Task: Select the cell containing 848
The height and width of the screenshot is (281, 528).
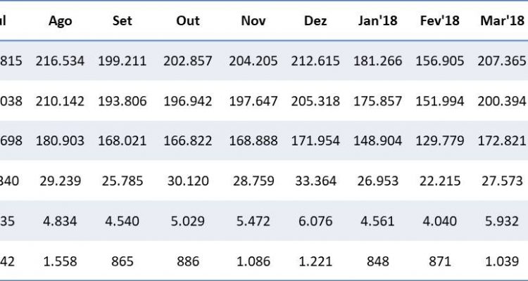Action: click(378, 261)
